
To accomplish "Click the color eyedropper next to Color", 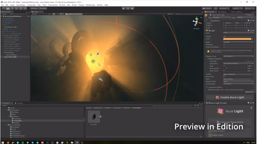I will 253,39.
